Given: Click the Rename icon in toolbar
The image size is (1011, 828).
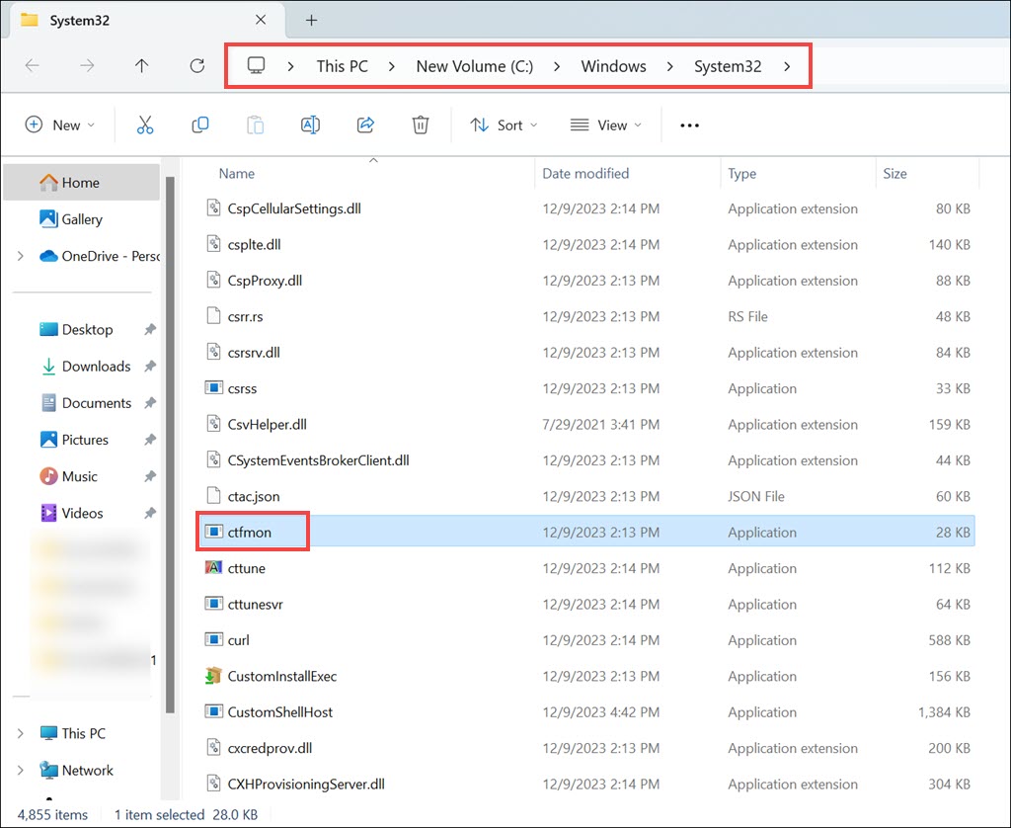Looking at the screenshot, I should [310, 124].
